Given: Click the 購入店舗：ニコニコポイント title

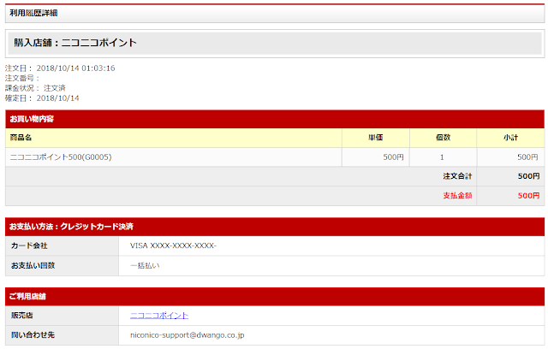Looking at the screenshot, I should click(x=75, y=43).
